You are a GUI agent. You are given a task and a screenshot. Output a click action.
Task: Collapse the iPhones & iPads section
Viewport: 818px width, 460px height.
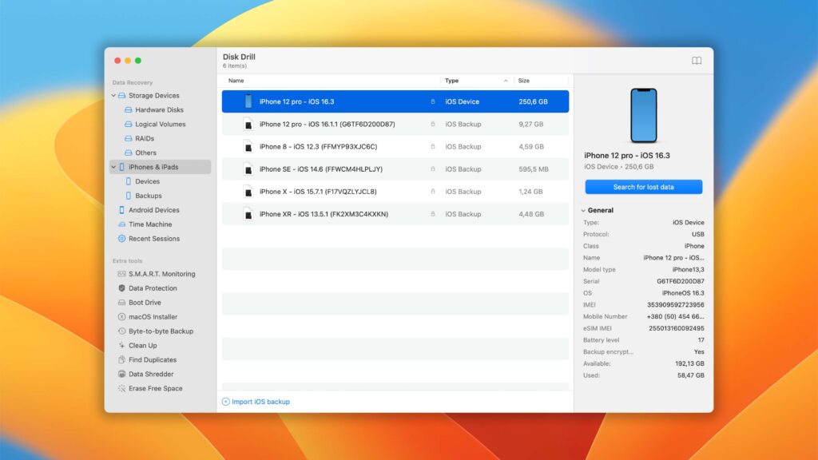[113, 167]
